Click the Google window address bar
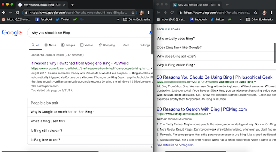This screenshot has width=276, height=152. tap(80, 13)
